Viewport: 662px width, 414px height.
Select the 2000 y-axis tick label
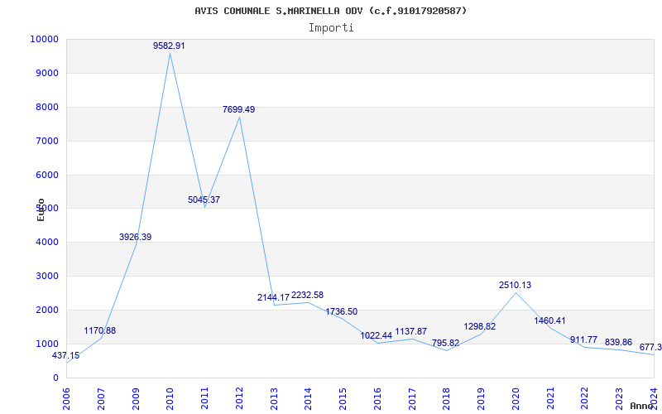click(46, 310)
